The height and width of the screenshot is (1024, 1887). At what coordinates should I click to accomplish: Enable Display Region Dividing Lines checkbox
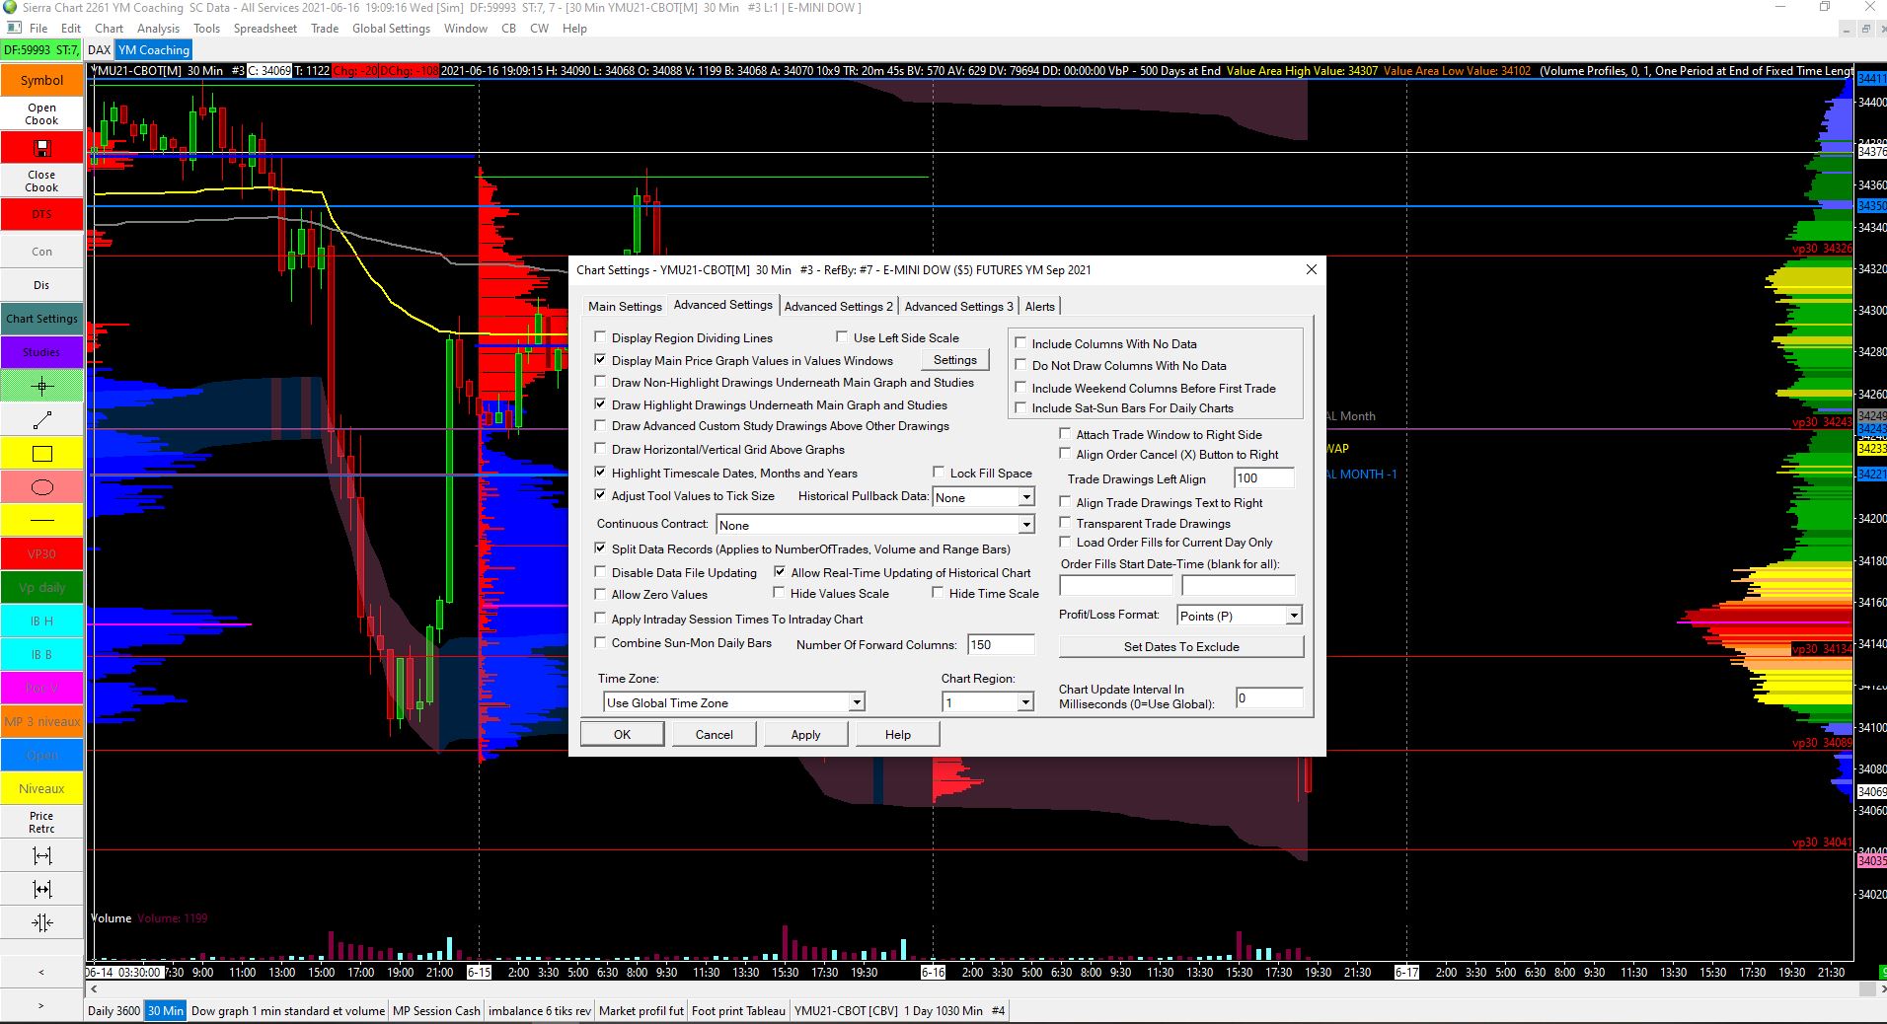pos(600,337)
